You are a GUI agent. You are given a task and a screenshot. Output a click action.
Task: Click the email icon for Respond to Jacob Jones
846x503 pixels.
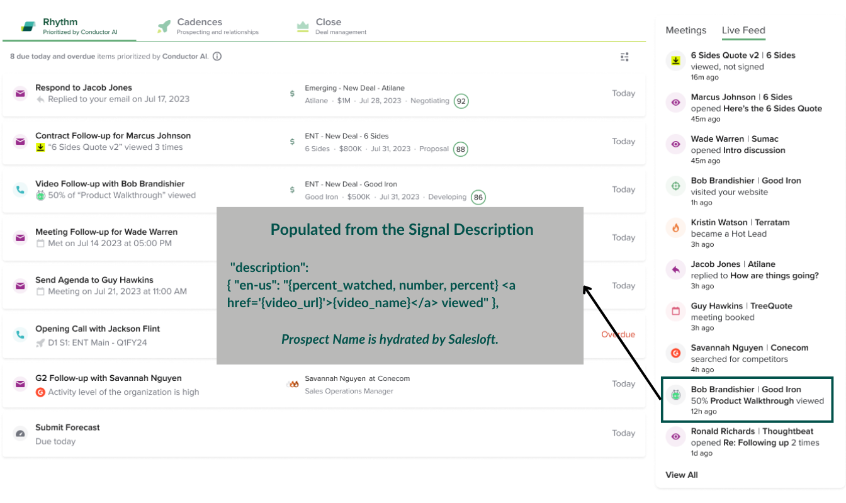pyautogui.click(x=21, y=94)
